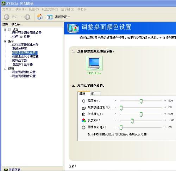Click the sun brightness icon

pyautogui.click(x=83, y=101)
